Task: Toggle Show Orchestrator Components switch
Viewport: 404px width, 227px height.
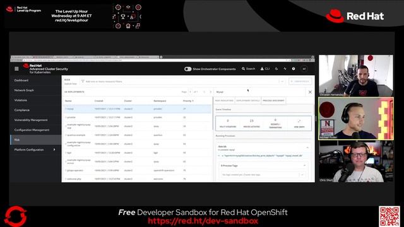Action: point(188,69)
